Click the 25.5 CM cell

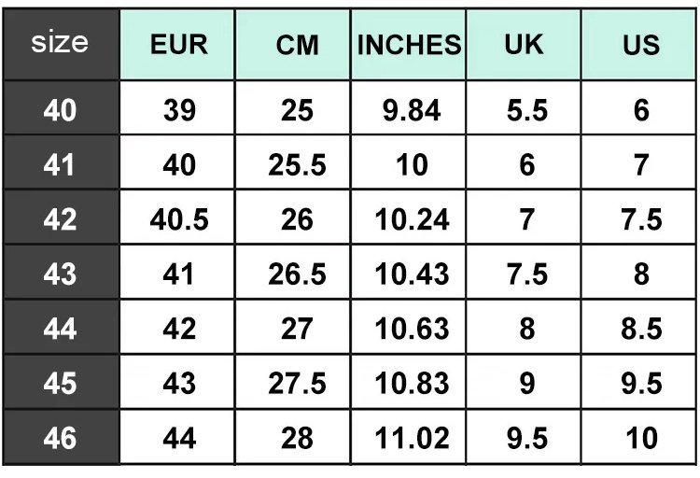(297, 165)
